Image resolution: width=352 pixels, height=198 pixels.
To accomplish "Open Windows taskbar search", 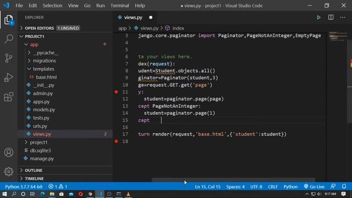I will click(x=14, y=194).
